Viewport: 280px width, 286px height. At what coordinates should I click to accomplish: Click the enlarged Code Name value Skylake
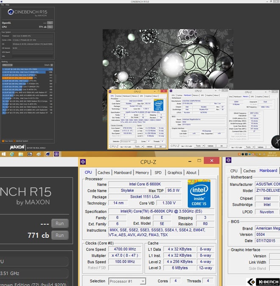pyautogui.click(x=127, y=190)
